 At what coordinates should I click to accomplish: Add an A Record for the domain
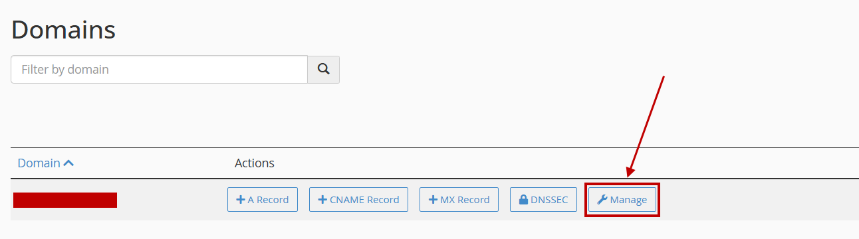(263, 199)
